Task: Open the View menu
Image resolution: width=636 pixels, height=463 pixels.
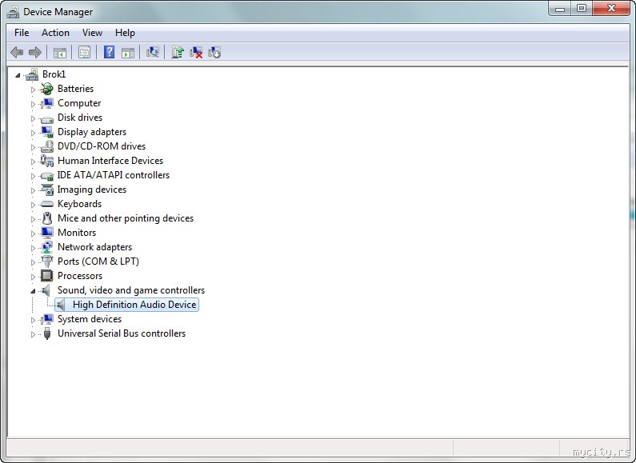Action: (92, 33)
